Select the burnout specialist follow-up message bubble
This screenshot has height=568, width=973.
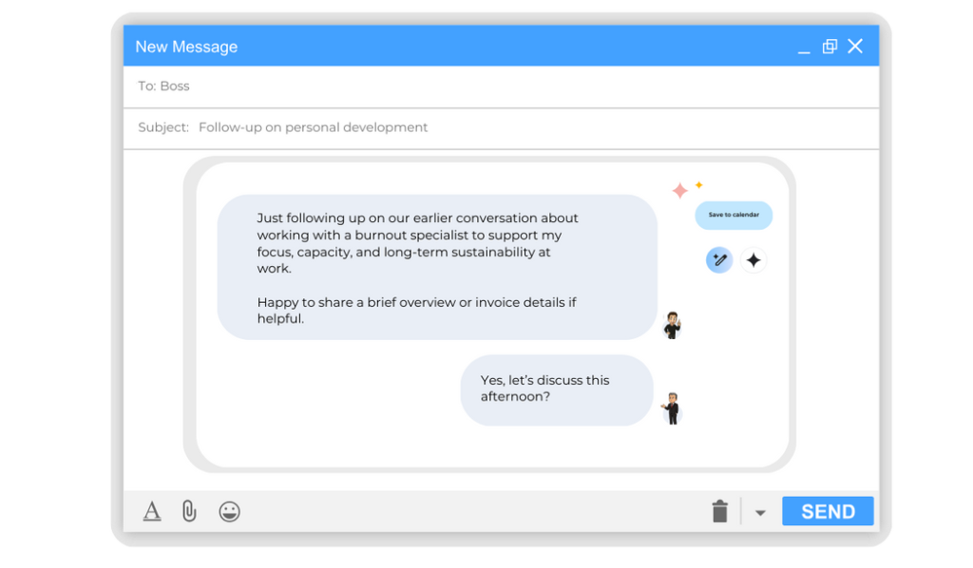436,267
